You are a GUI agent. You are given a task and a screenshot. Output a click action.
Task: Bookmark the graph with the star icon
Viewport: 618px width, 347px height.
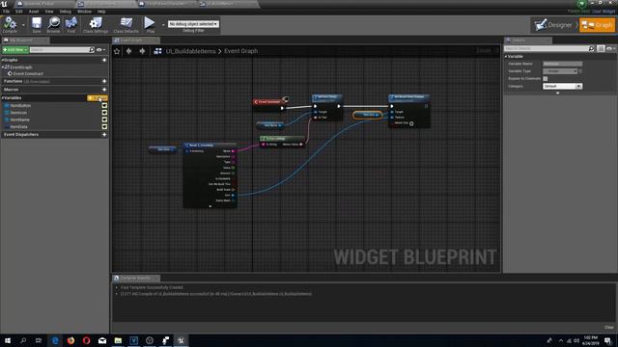click(117, 51)
